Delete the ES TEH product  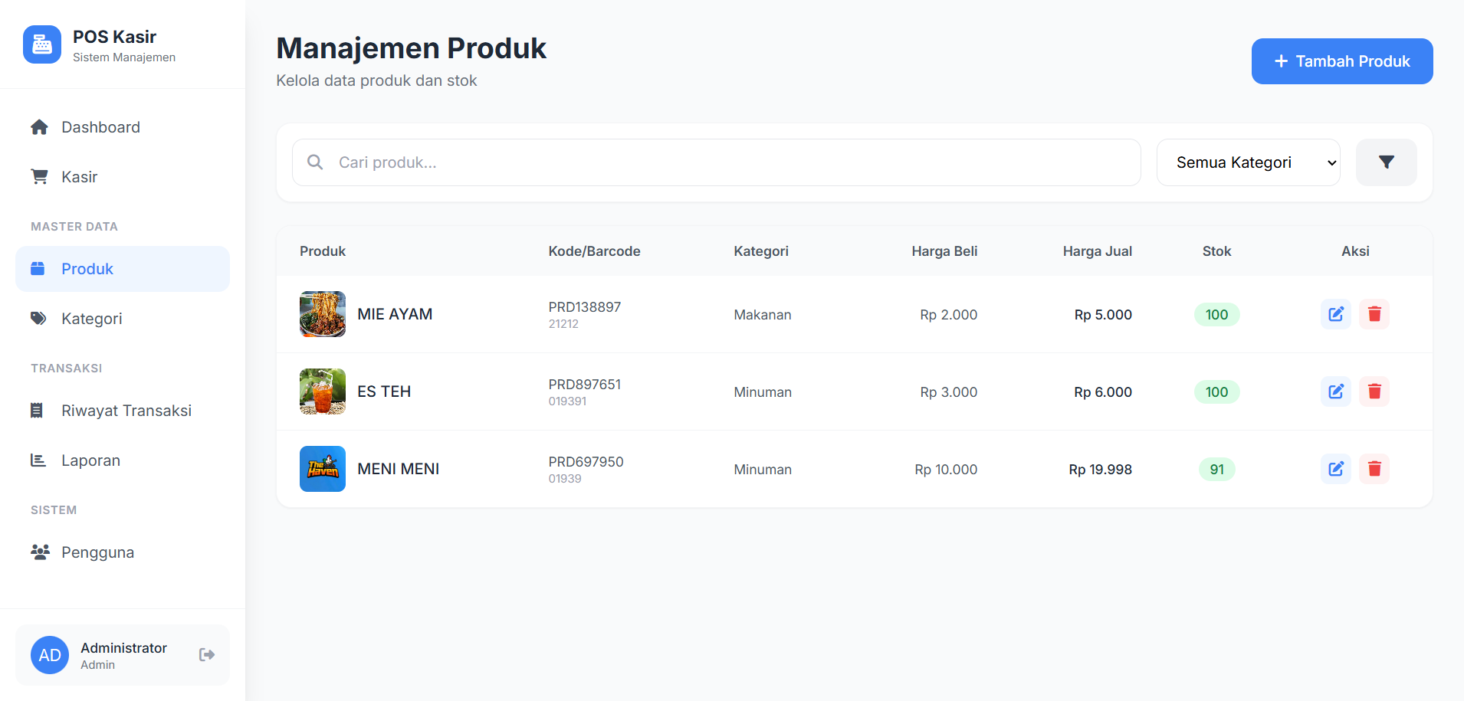click(x=1374, y=391)
